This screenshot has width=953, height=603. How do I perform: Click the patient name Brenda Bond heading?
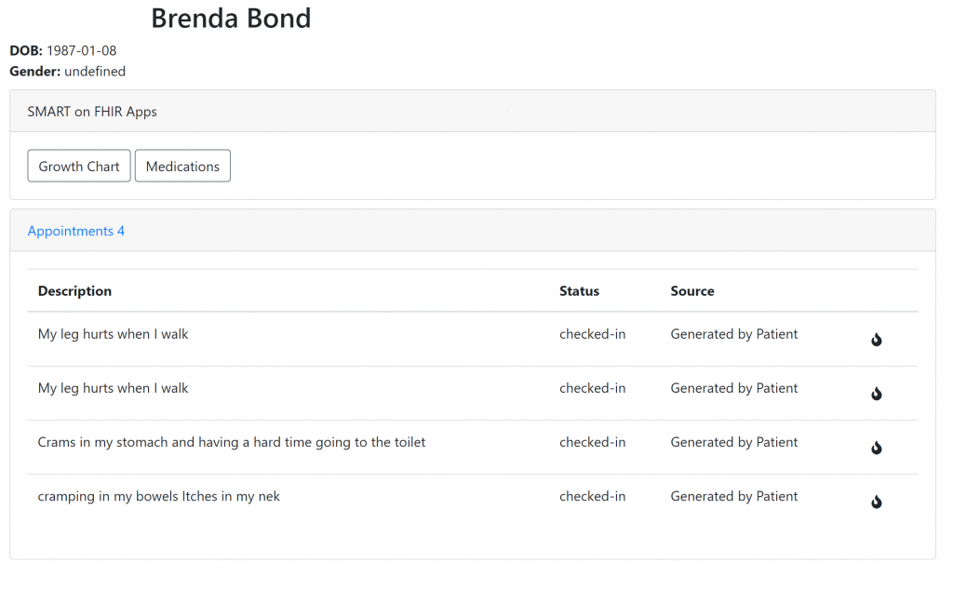pos(231,18)
